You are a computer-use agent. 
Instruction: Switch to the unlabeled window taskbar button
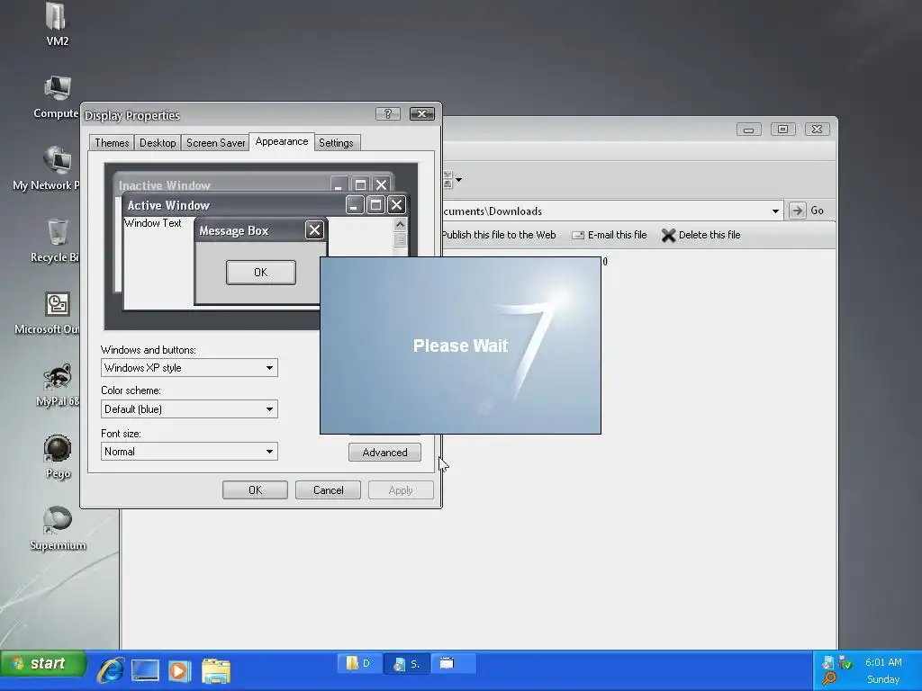454,664
